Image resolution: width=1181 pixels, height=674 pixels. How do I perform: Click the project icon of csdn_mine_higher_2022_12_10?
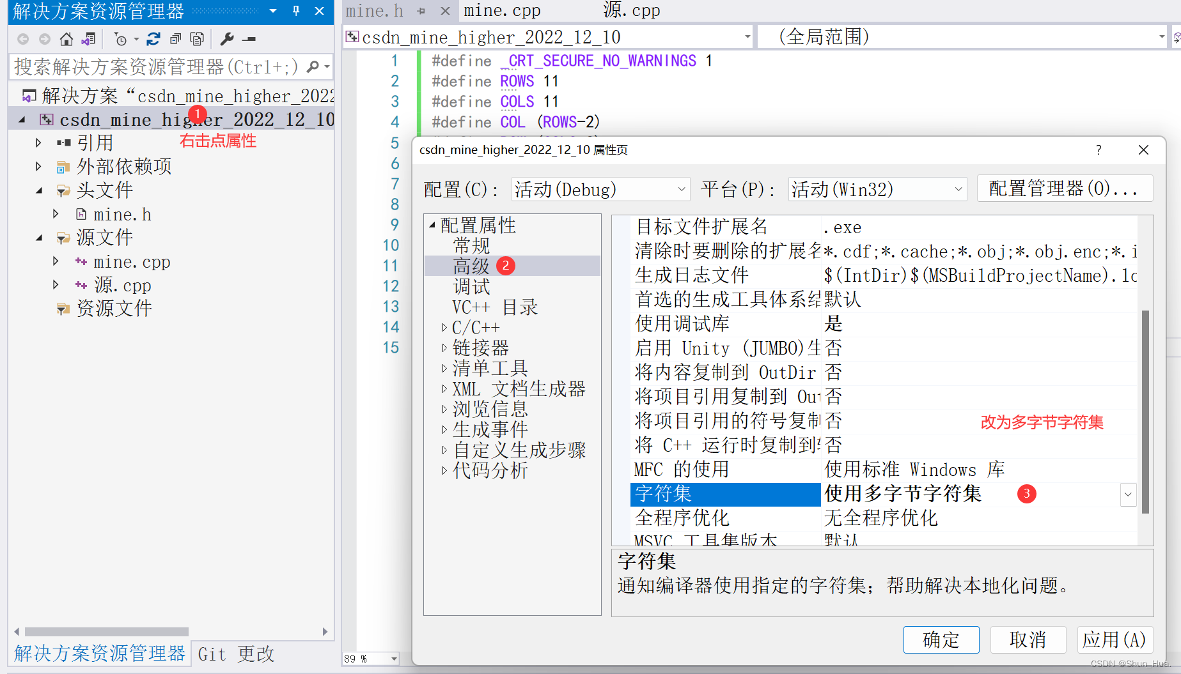47,120
